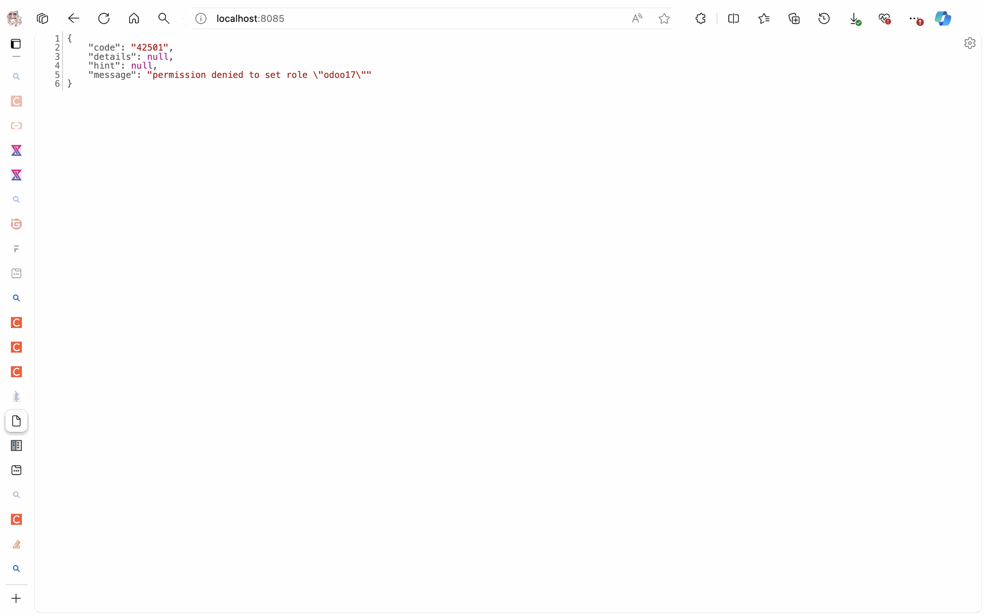Go to the home page
The height and width of the screenshot is (615, 984).
tap(134, 18)
